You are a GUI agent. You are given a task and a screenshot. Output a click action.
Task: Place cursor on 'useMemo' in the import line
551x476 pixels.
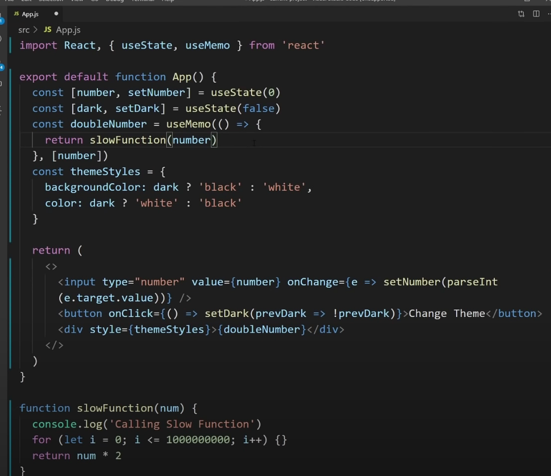[x=208, y=45]
